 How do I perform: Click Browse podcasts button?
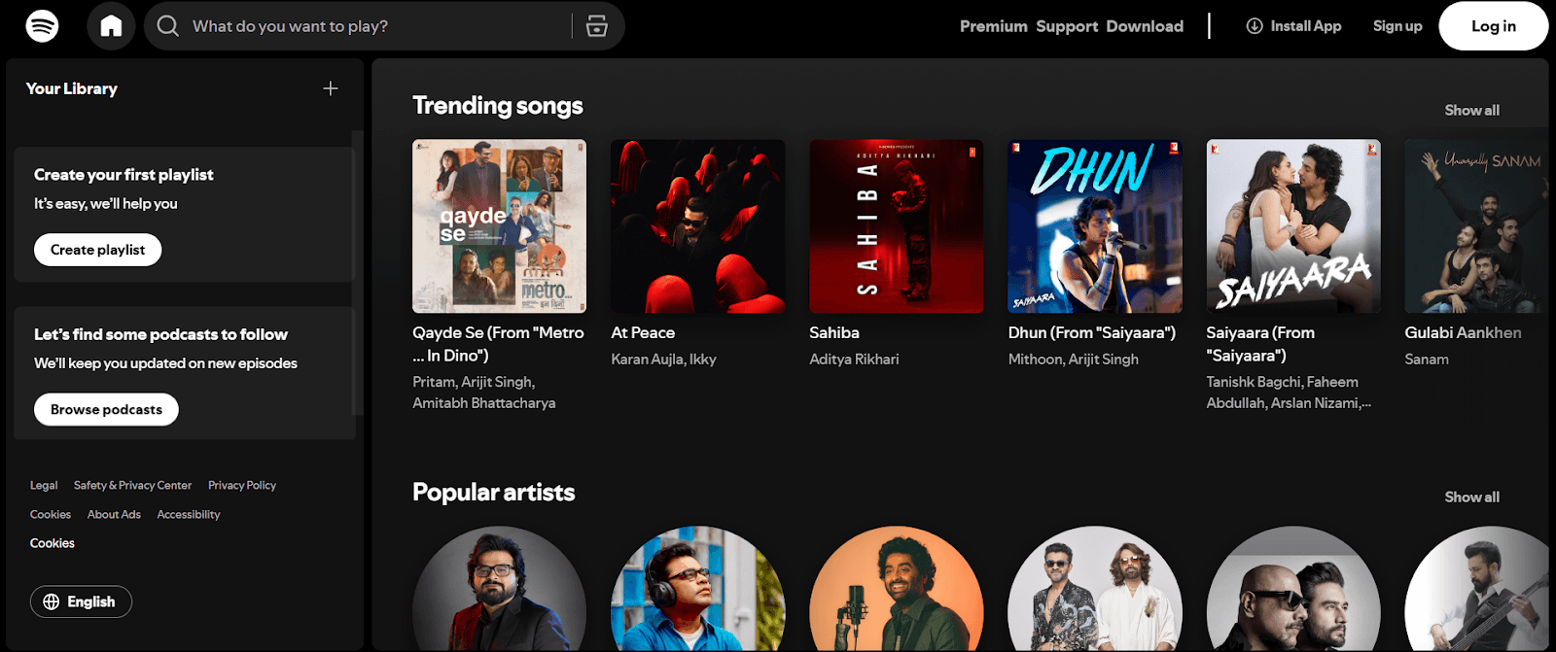(106, 409)
